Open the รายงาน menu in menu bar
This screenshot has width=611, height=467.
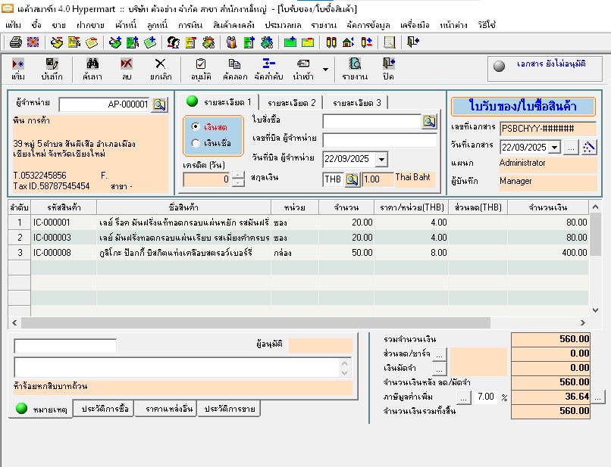coord(324,25)
